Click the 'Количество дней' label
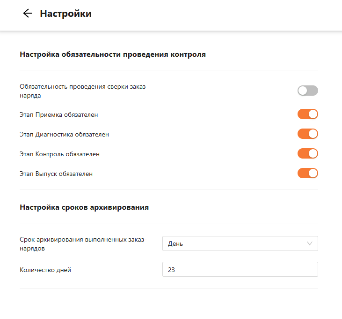This screenshot has height=319, width=342. tap(45, 270)
